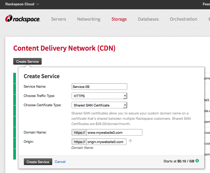The width and height of the screenshot is (210, 173).
Task: Click the https:// prefix of Domain Name
Action: click(79, 132)
